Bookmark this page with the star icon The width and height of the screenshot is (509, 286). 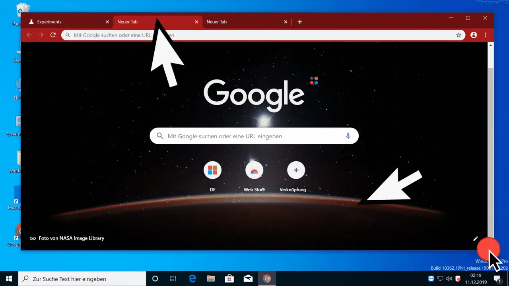458,35
